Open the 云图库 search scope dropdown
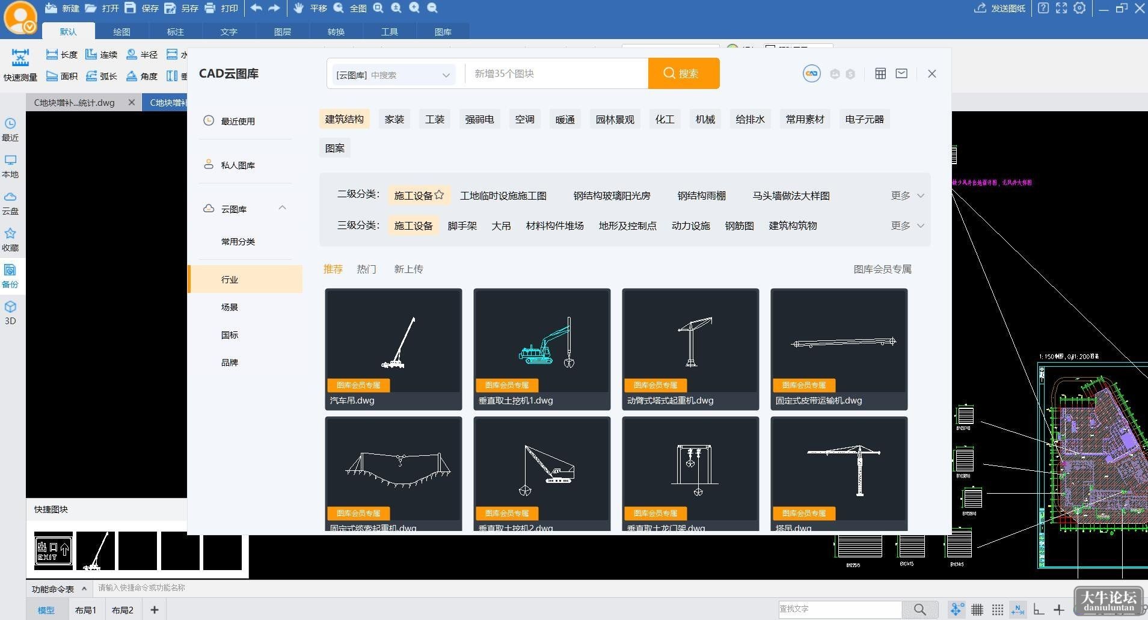 coord(393,75)
